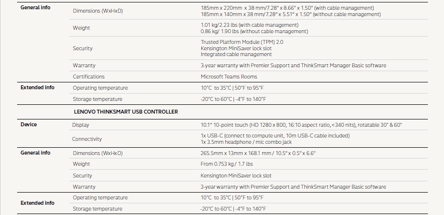Click the 1.01 kg/2.23 lbs weight line
This screenshot has height=215, width=444.
[249, 25]
